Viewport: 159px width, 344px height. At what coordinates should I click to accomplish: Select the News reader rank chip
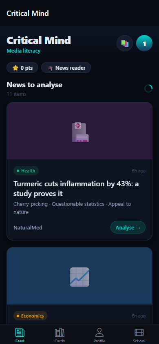tap(66, 68)
